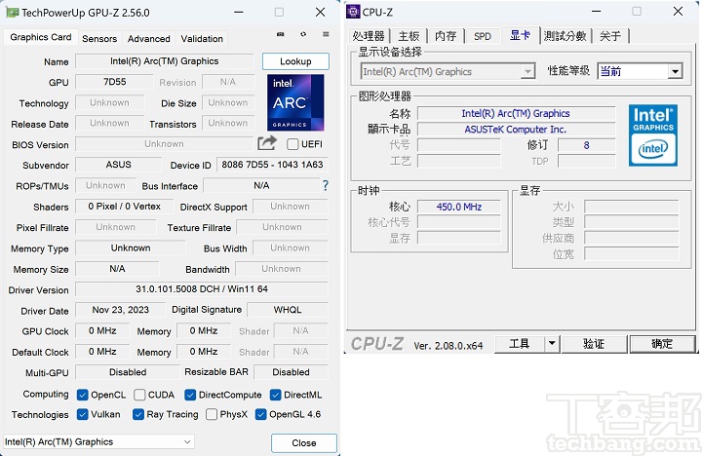
Task: Toggle the CUDA checkbox
Action: click(139, 395)
